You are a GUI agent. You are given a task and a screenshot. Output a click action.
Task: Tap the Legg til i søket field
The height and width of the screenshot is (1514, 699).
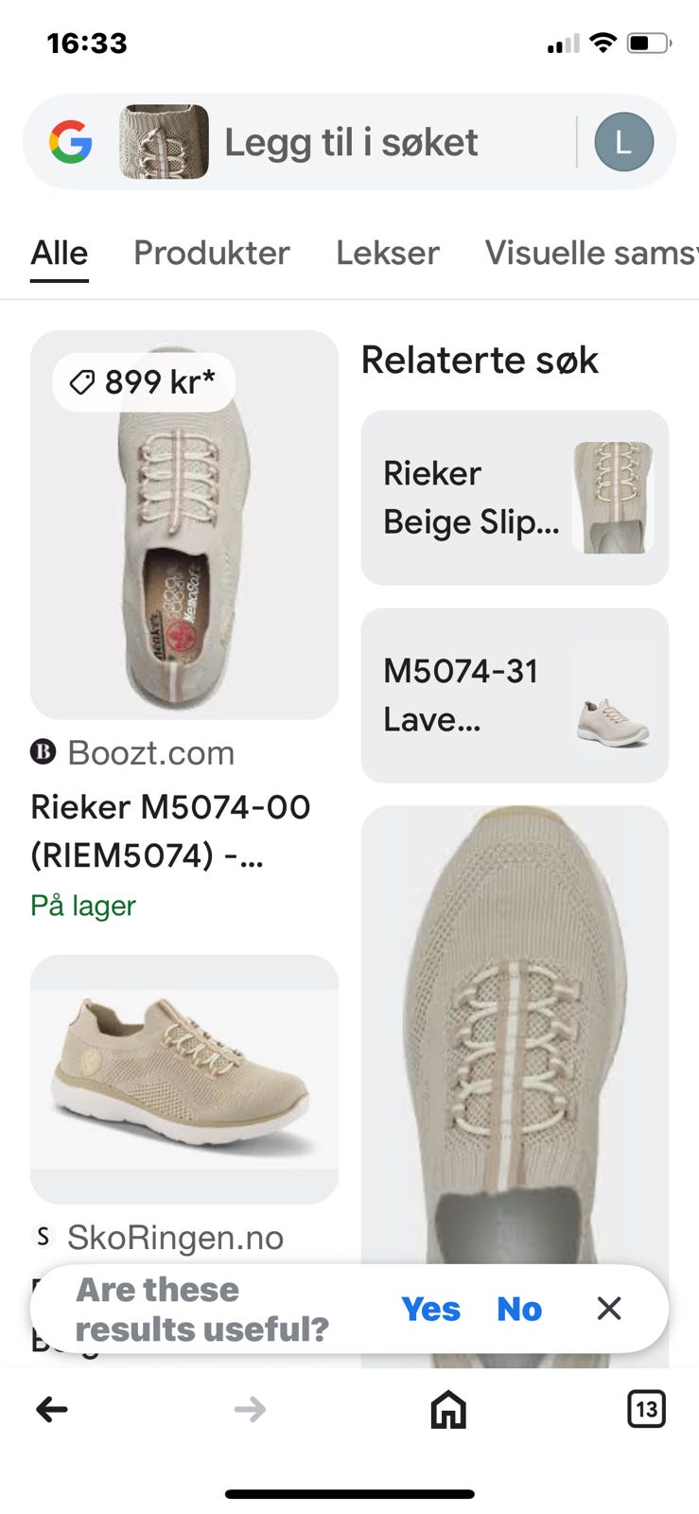(x=351, y=143)
